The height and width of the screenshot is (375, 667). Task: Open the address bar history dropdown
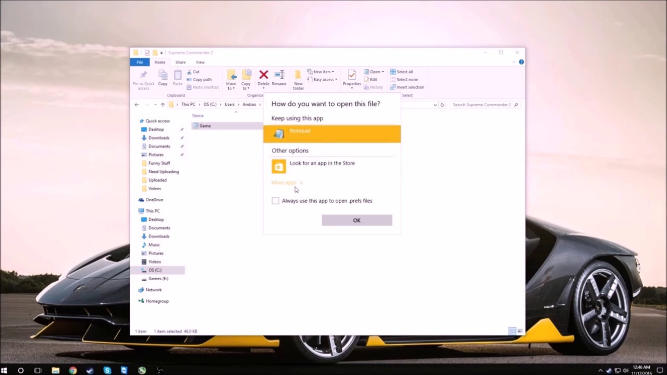tap(435, 105)
